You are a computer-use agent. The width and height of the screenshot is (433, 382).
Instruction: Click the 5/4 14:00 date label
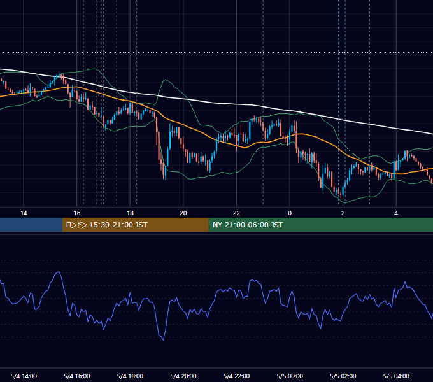coord(24,376)
